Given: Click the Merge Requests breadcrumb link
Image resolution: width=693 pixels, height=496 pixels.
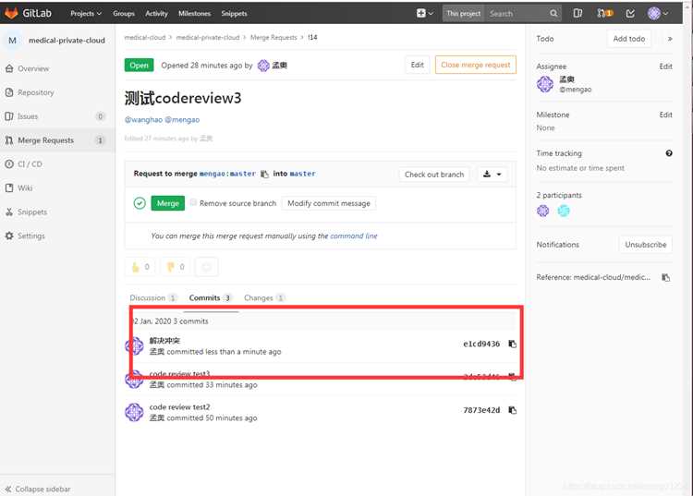Looking at the screenshot, I should pyautogui.click(x=274, y=37).
